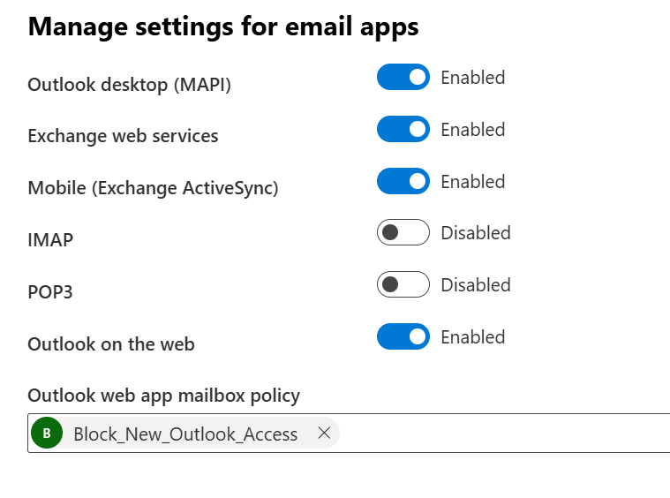This screenshot has width=670, height=498.
Task: Disable the Outlook desktop (MAPI) toggle
Action: coord(403,77)
